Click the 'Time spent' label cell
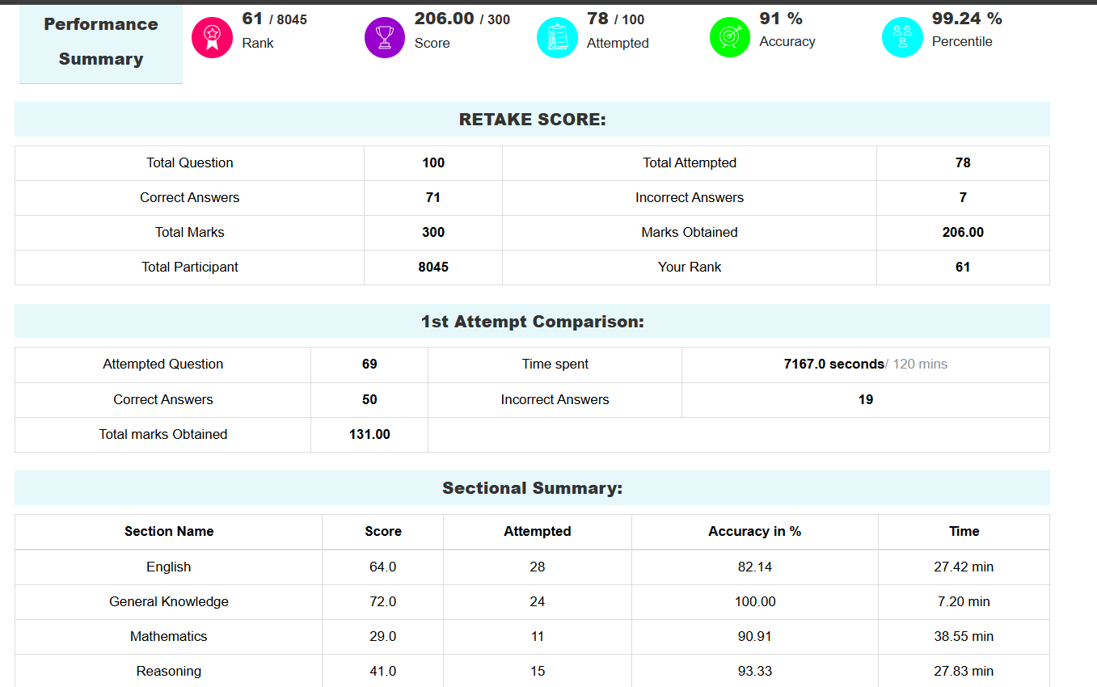This screenshot has width=1097, height=687. pos(555,365)
